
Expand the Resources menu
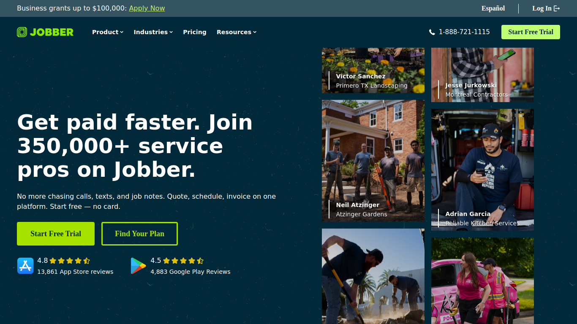click(x=237, y=32)
